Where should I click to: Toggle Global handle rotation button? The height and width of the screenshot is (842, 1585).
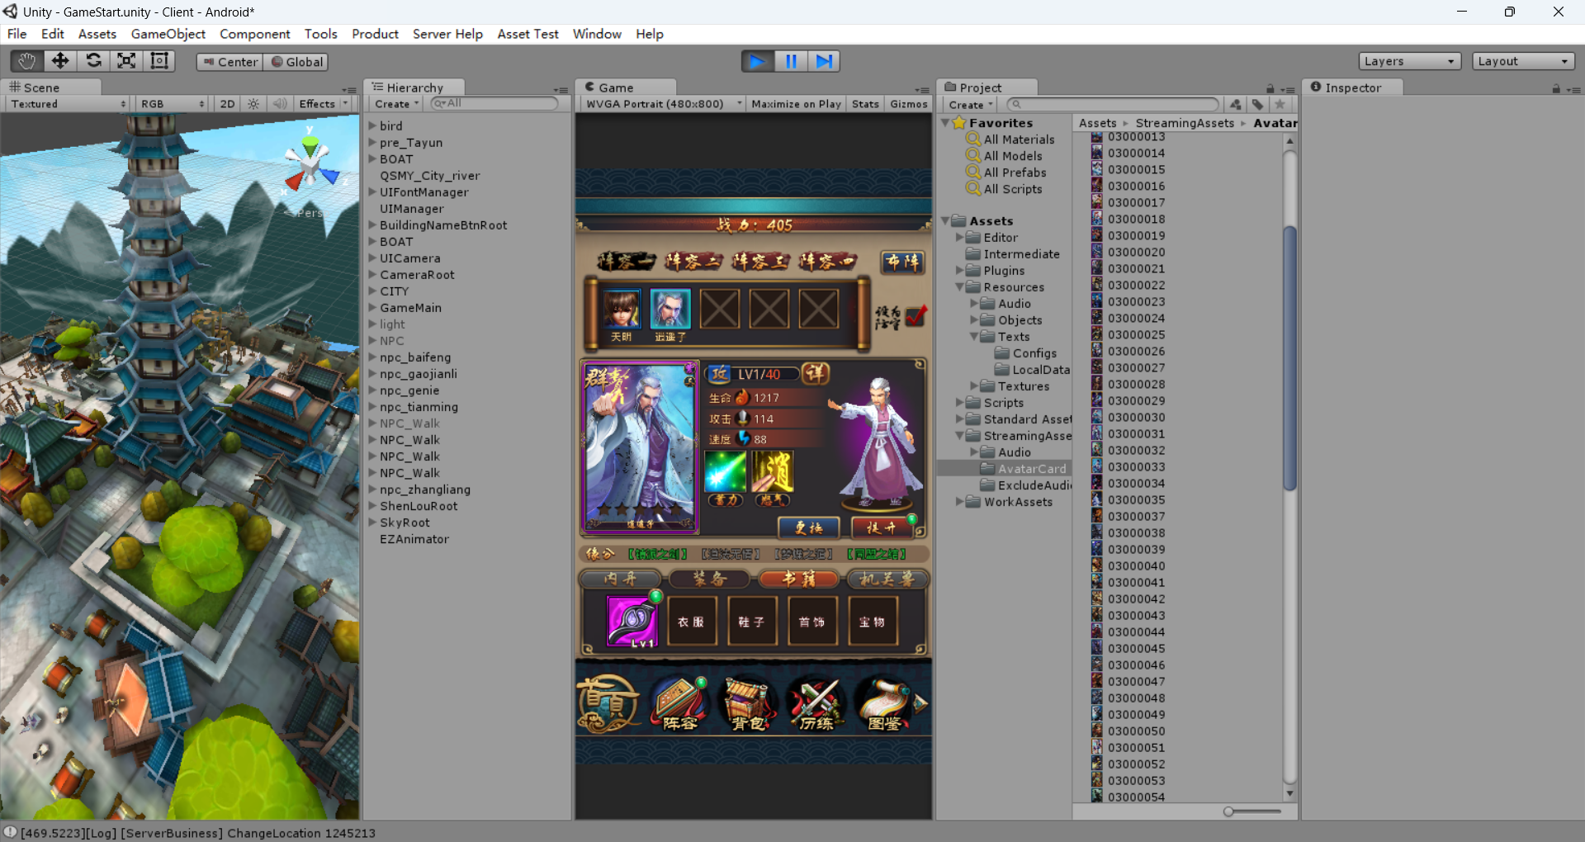[x=296, y=62]
